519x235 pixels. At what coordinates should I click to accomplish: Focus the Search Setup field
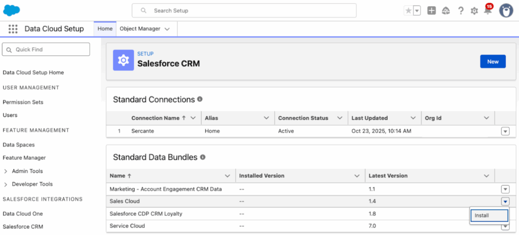[x=244, y=11]
